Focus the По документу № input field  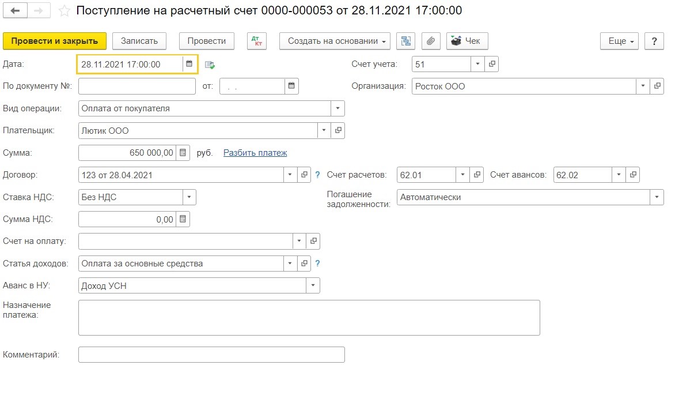[x=137, y=86]
